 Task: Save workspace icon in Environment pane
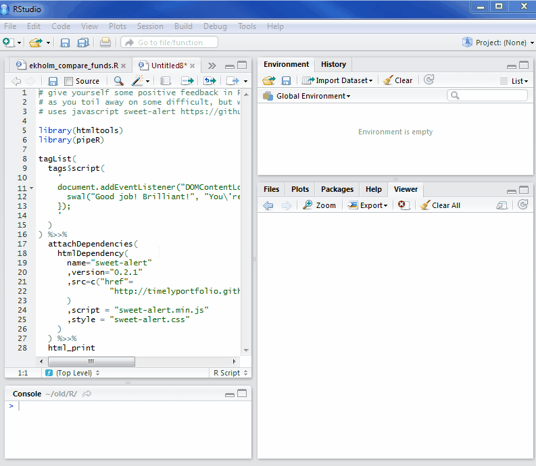[x=286, y=80]
